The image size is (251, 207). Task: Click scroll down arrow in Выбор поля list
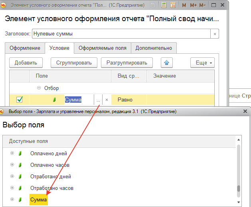point(239,202)
